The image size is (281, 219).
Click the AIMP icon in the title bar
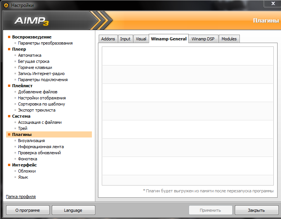[6, 5]
